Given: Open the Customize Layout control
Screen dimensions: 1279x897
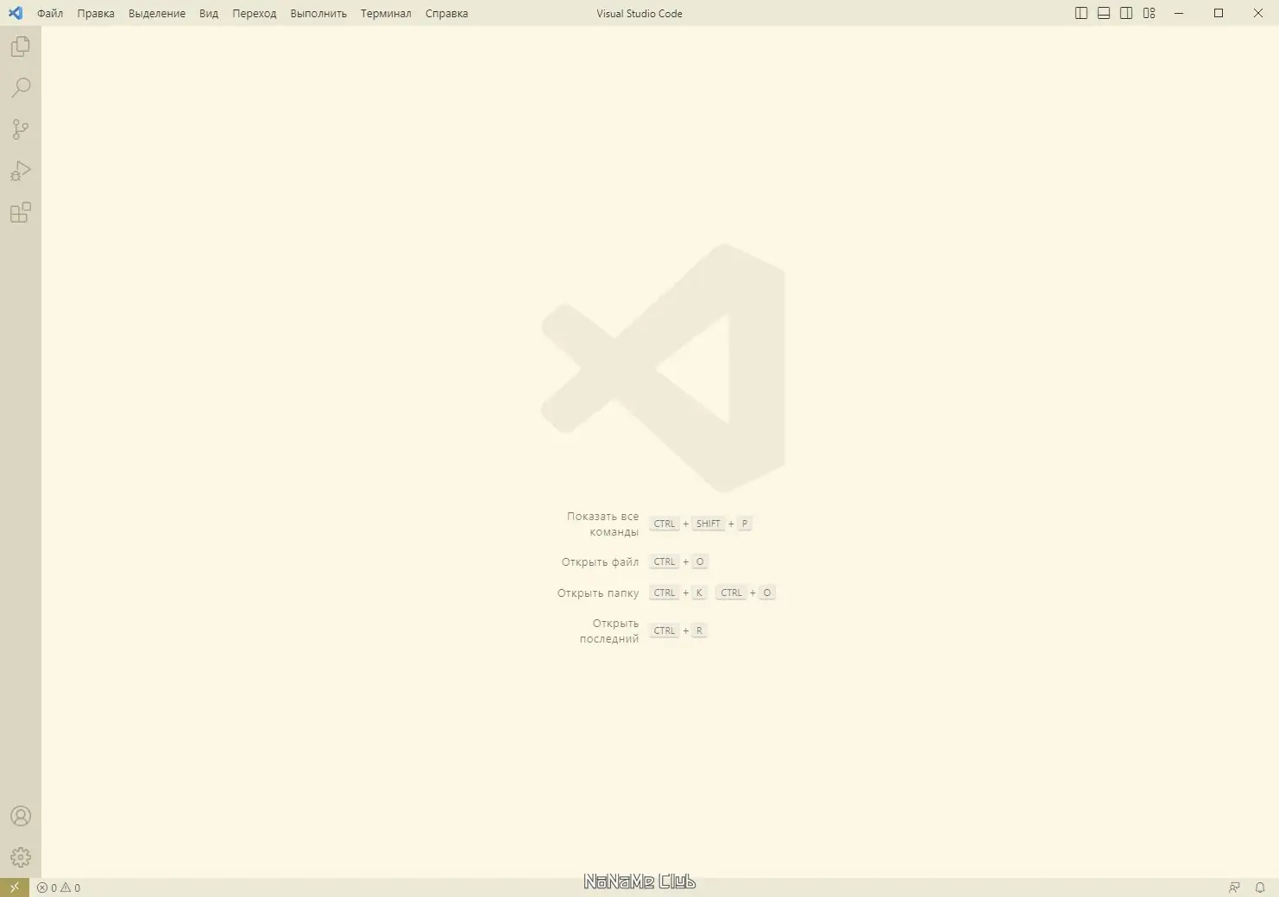Looking at the screenshot, I should coord(1150,13).
